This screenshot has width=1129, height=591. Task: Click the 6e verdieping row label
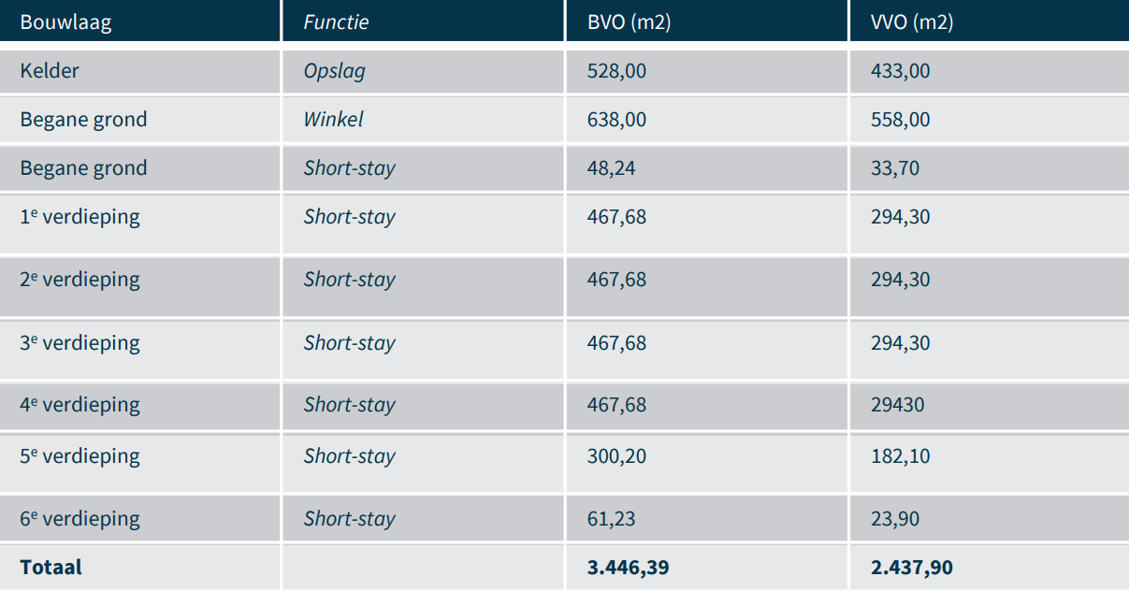(80, 519)
